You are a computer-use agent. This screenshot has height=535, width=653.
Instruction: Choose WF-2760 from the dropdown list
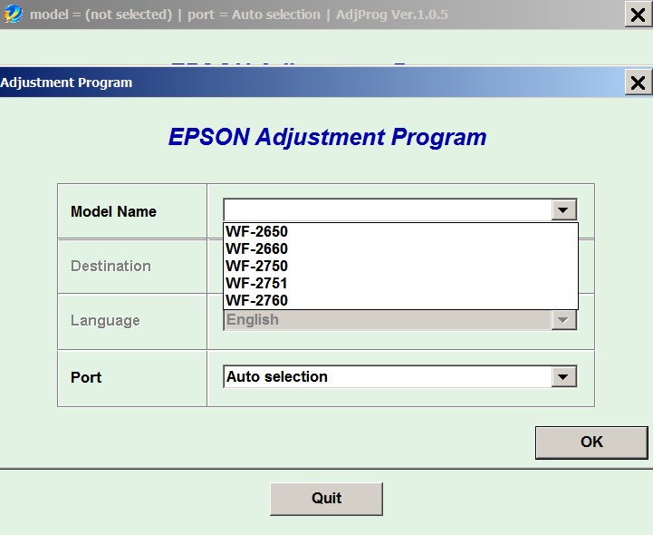(x=257, y=301)
